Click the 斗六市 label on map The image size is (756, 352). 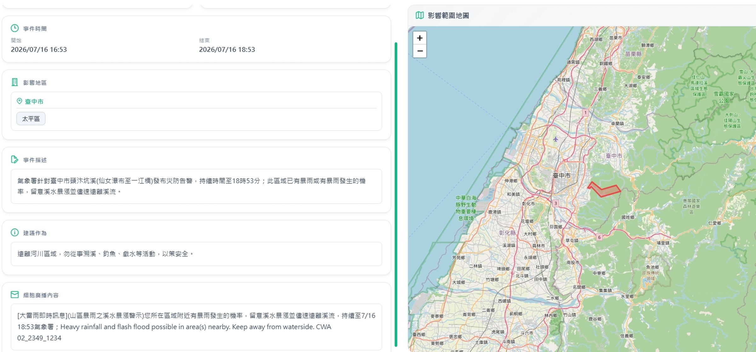pos(527,332)
